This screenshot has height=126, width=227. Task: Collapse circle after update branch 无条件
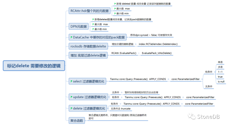[x=122, y=93]
